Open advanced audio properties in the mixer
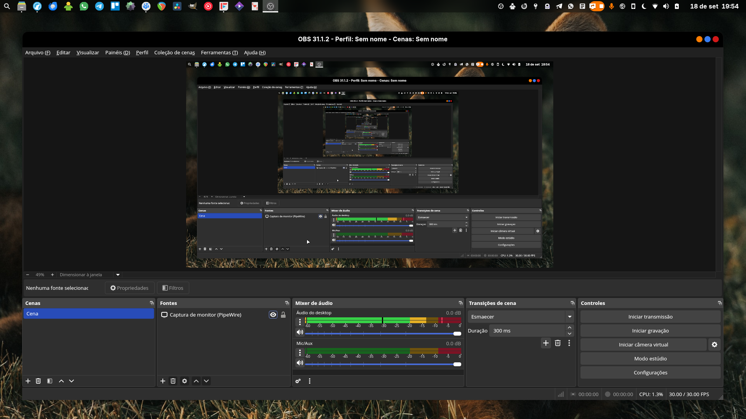 [x=298, y=381]
